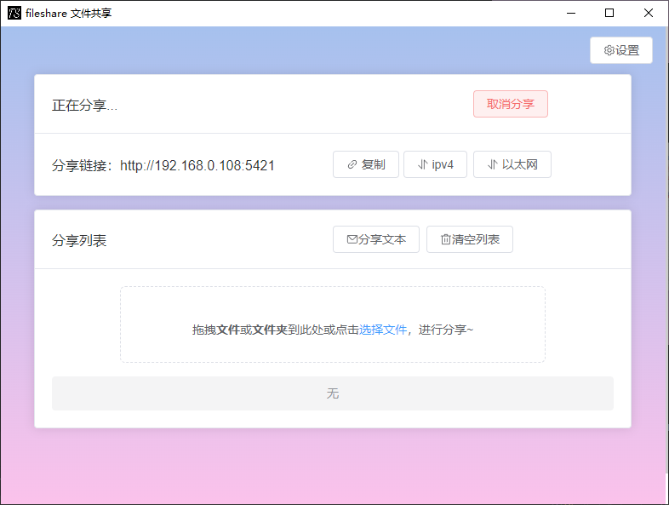Click the 选择文件 link
Viewport: 669px width, 505px height.
coord(383,330)
